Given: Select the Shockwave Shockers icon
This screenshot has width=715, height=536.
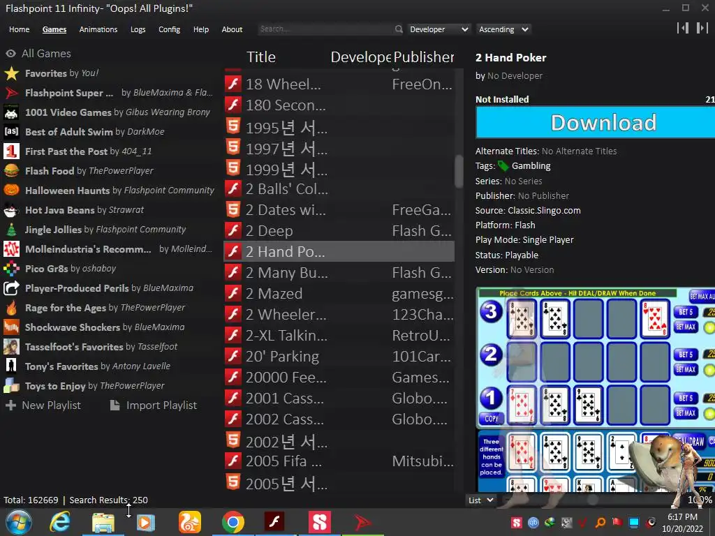Looking at the screenshot, I should point(11,327).
